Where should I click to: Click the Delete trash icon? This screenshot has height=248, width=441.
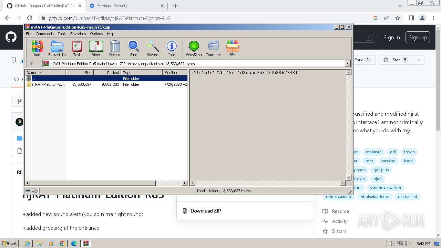(x=115, y=48)
